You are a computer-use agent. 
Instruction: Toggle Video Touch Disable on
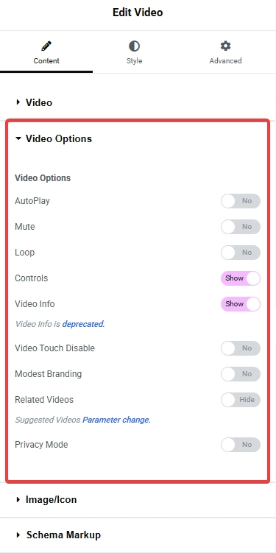pyautogui.click(x=241, y=348)
